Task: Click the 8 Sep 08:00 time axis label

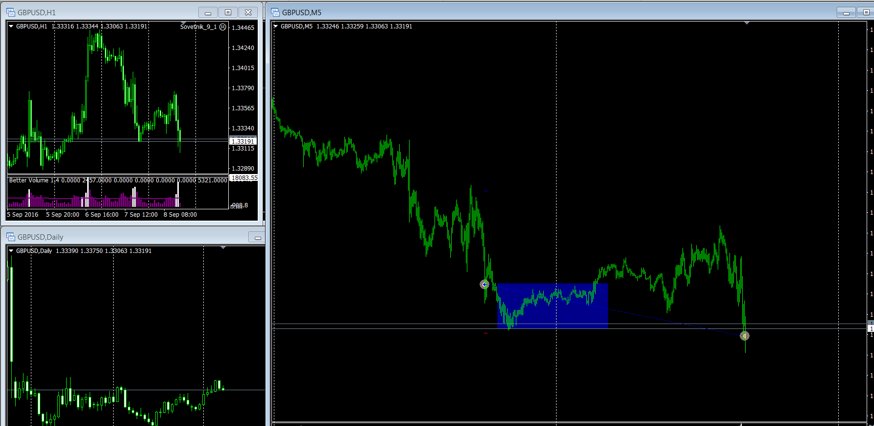Action: pos(180,215)
